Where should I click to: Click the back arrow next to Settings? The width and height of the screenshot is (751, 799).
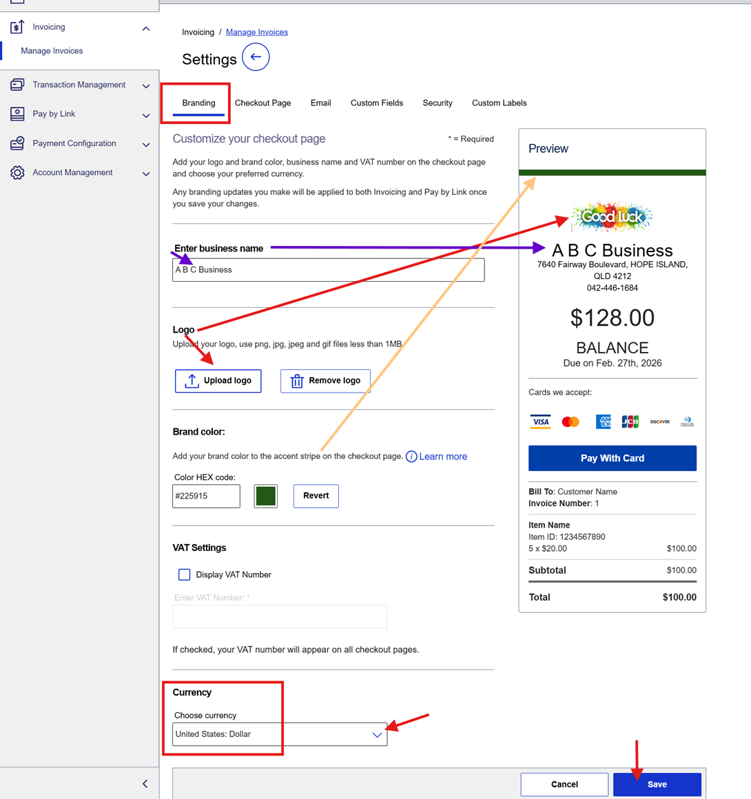point(256,57)
